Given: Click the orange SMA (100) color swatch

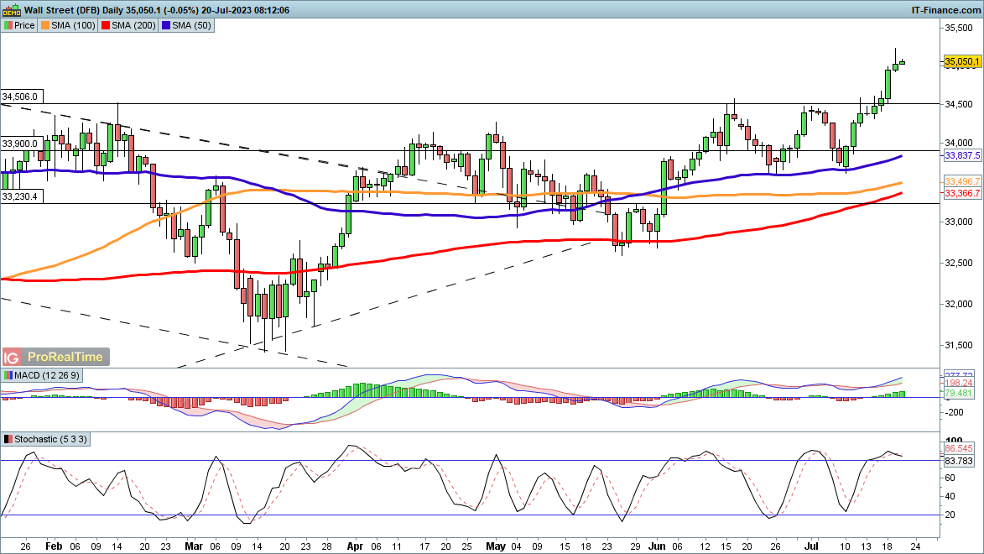Looking at the screenshot, I should pyautogui.click(x=46, y=26).
